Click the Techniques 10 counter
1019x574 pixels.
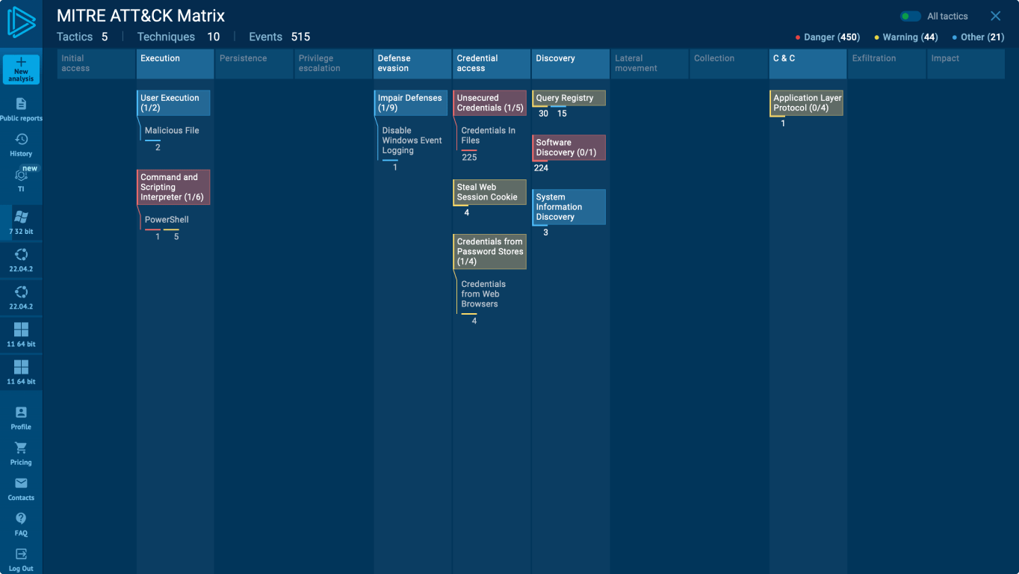pyautogui.click(x=179, y=37)
